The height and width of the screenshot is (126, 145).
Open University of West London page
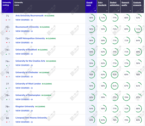(28, 84)
